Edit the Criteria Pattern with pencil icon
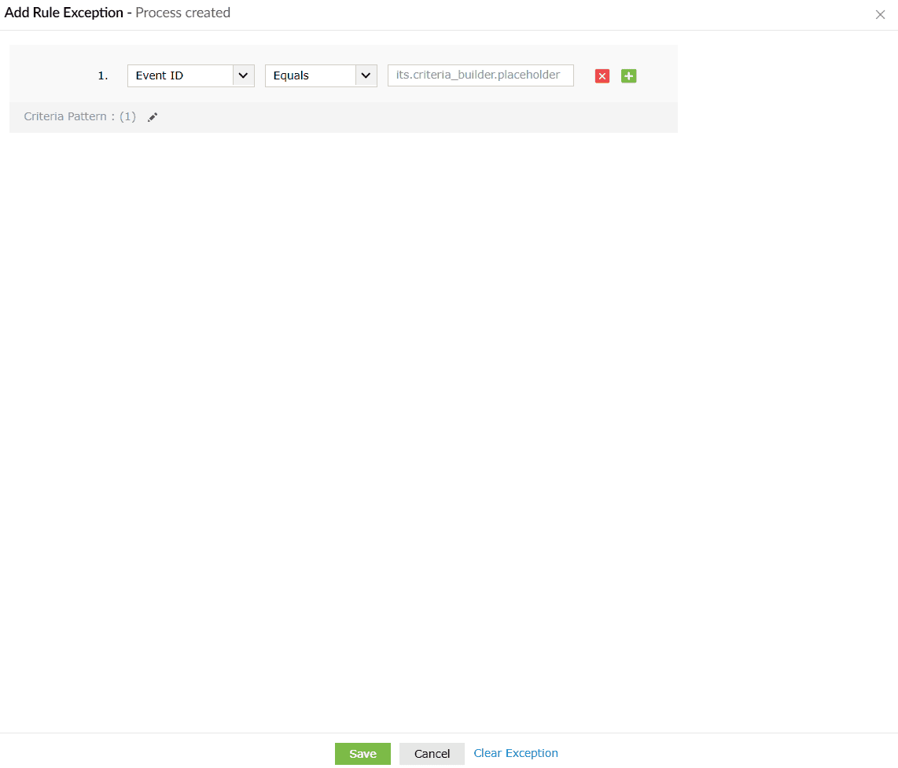Screen dimensions: 898x768 (153, 117)
